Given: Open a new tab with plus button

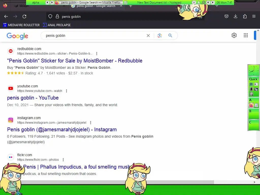Looking at the screenshot, I should click(131, 6).
